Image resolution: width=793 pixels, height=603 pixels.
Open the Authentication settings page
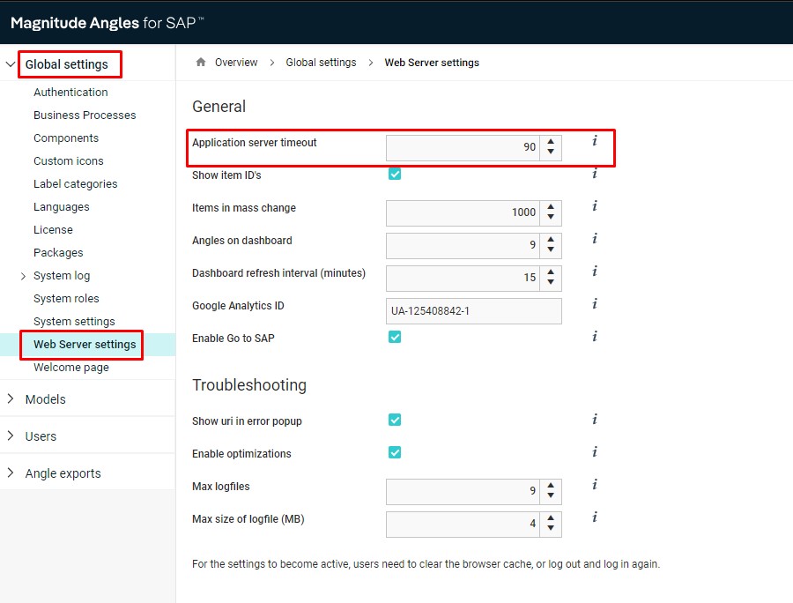70,92
